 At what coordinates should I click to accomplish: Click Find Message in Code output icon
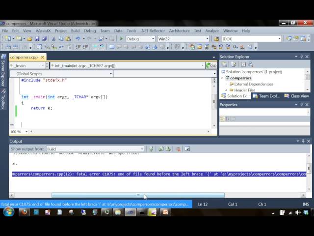[x=151, y=149]
